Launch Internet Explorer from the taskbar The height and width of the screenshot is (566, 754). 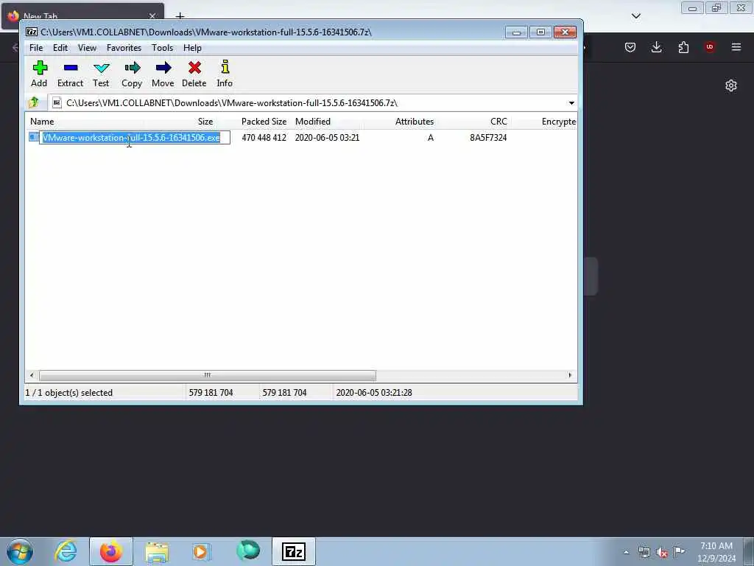coord(66,551)
